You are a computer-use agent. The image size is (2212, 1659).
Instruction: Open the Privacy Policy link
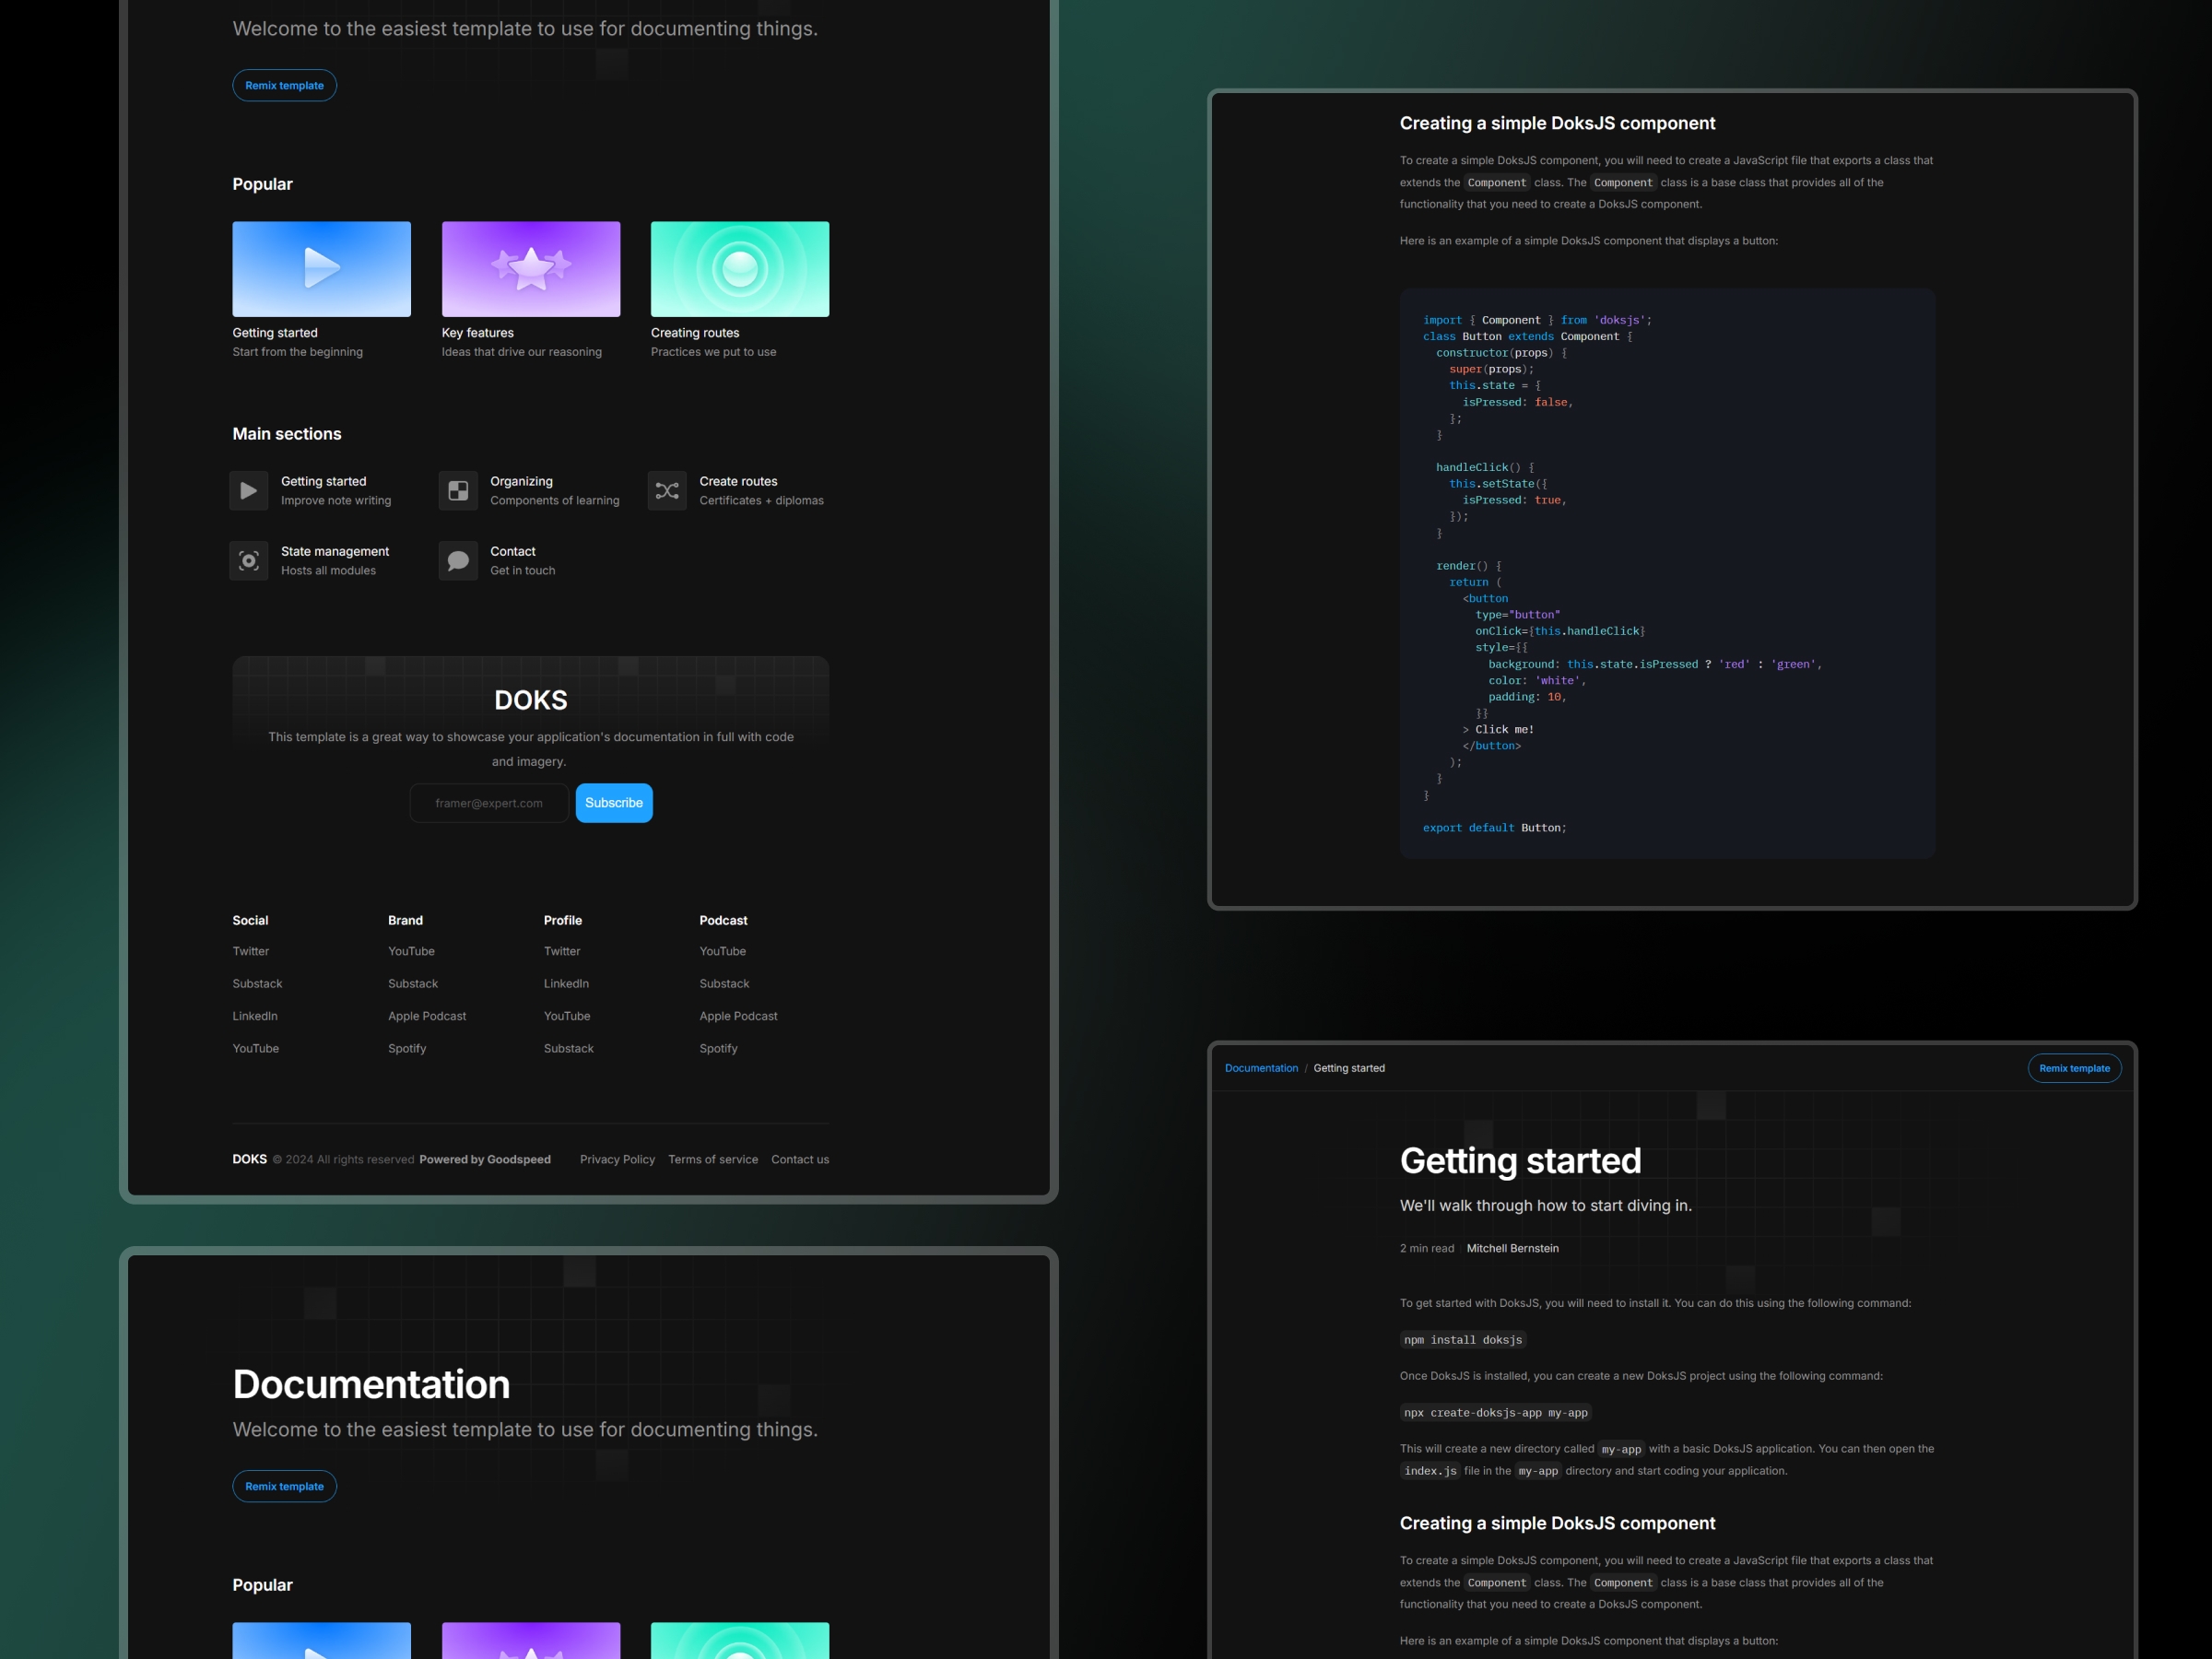coord(617,1159)
